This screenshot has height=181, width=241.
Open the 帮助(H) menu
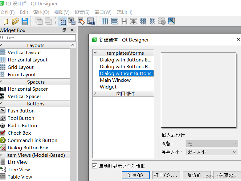click(124, 12)
